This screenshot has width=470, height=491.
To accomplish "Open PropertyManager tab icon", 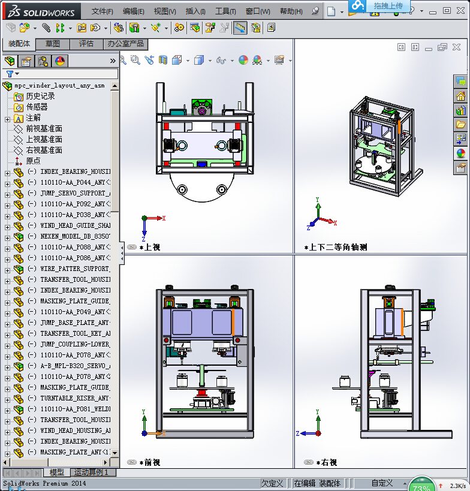I will pos(26,61).
